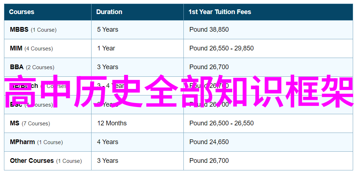The width and height of the screenshot is (356, 174).
Task: Click the "Duration" column header
Action: (x=109, y=12)
